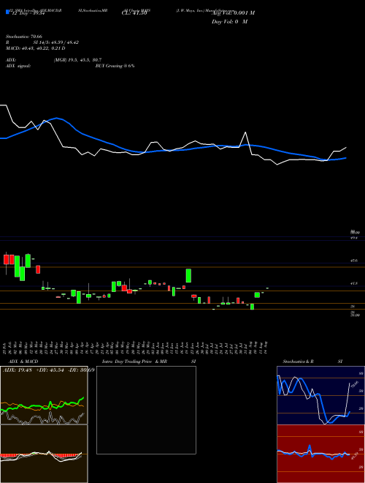Select the 'BUY Growing @ 6%' signal text
365x483 pixels.
(x=115, y=66)
